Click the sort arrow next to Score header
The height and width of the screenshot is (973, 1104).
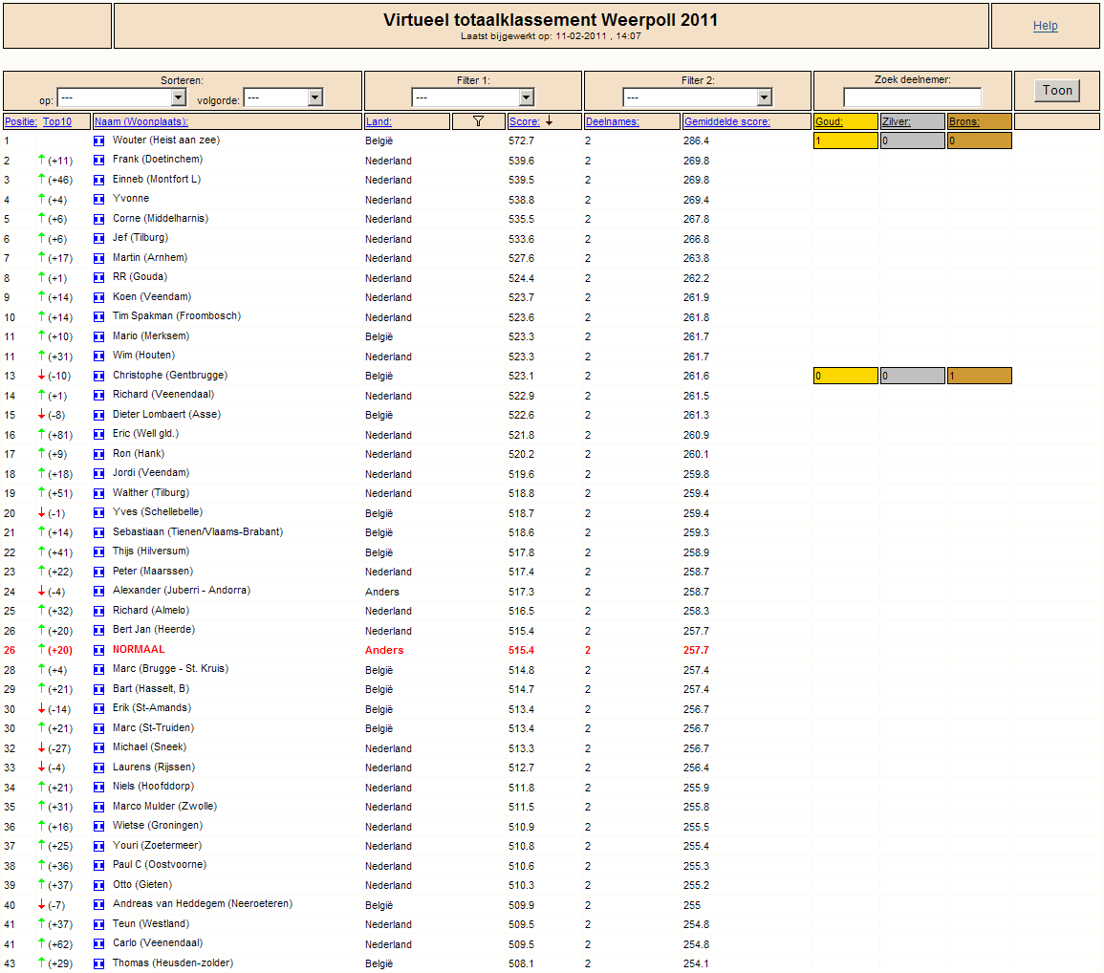550,121
